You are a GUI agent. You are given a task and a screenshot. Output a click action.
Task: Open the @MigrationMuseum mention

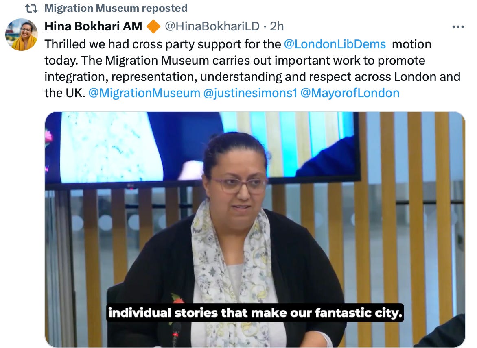pyautogui.click(x=144, y=93)
